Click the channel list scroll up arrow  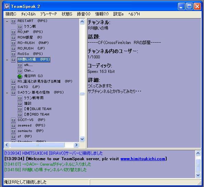pos(82,22)
